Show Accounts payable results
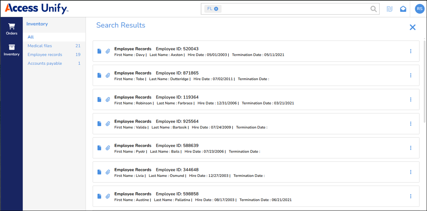Image resolution: width=427 pixels, height=211 pixels. (x=45, y=63)
